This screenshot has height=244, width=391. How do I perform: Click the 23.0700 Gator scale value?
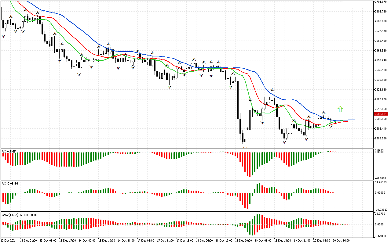point(381,214)
